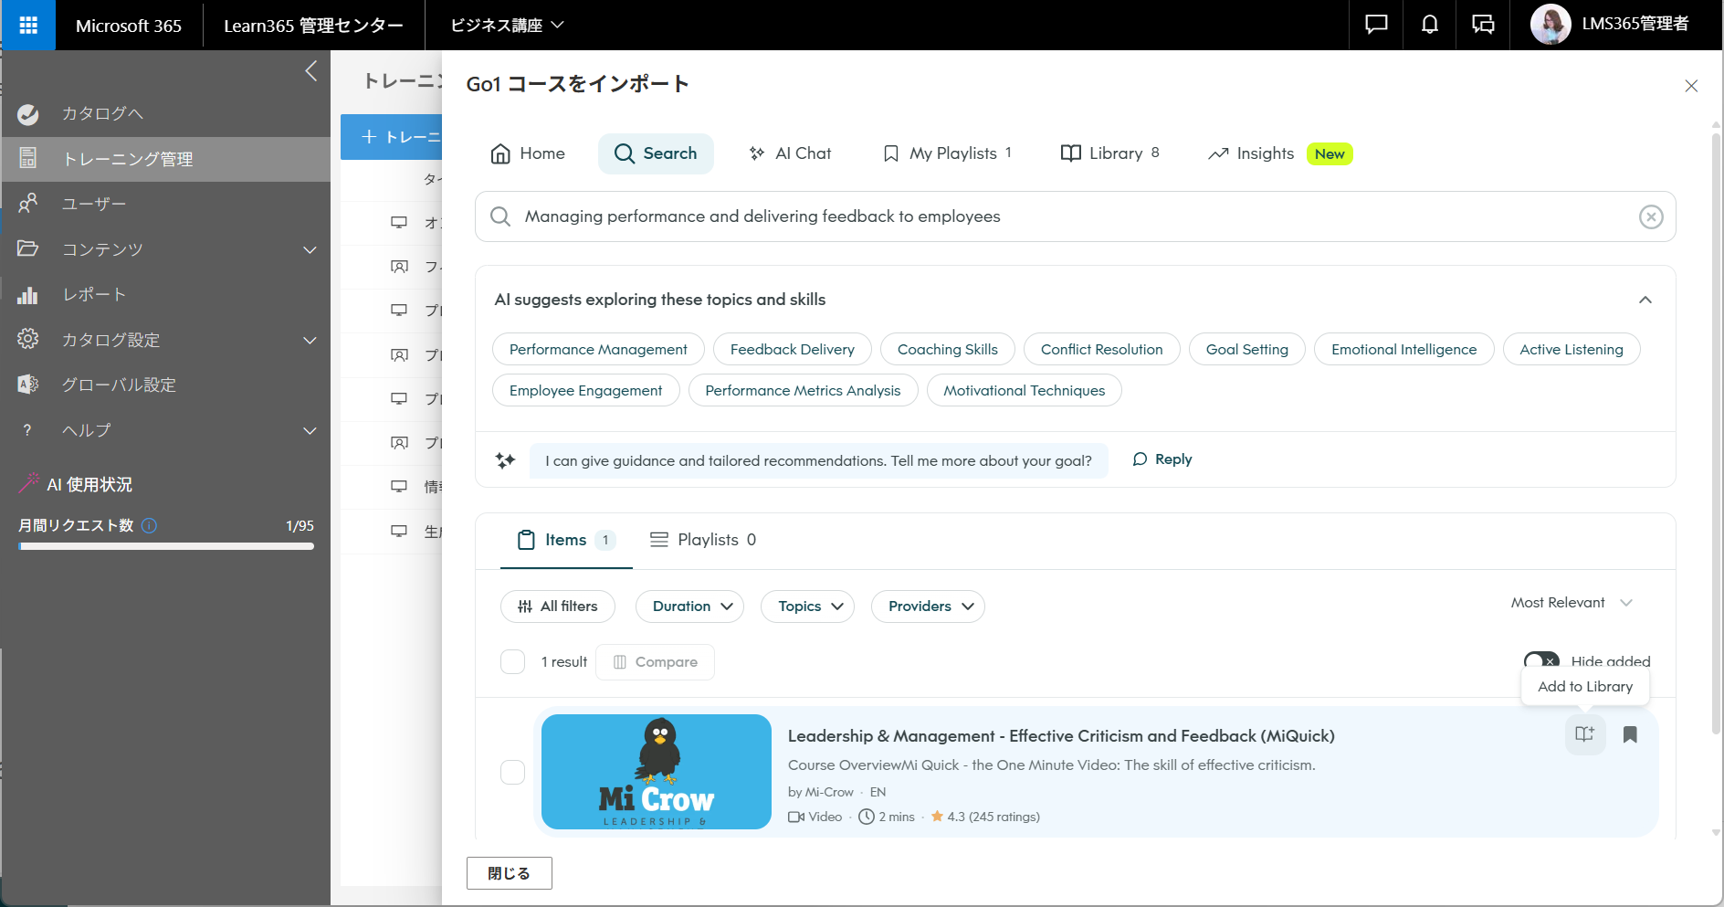Click the グローバル設定 sidebar icon
Screen dimensions: 1724x907
coord(28,385)
